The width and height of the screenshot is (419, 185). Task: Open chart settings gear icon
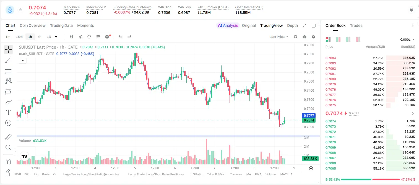click(313, 37)
